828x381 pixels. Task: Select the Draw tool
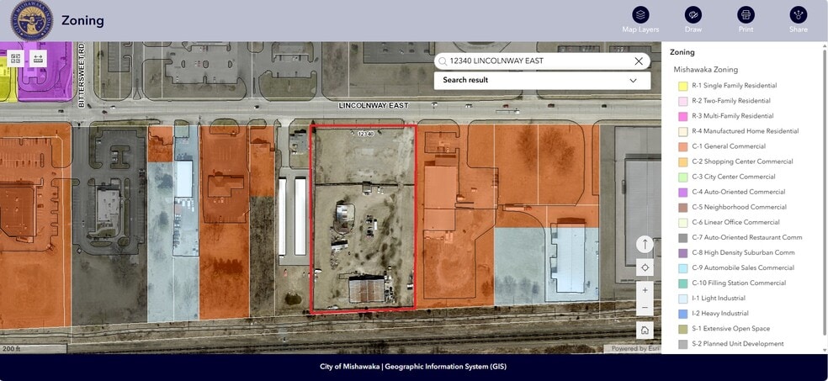point(693,15)
